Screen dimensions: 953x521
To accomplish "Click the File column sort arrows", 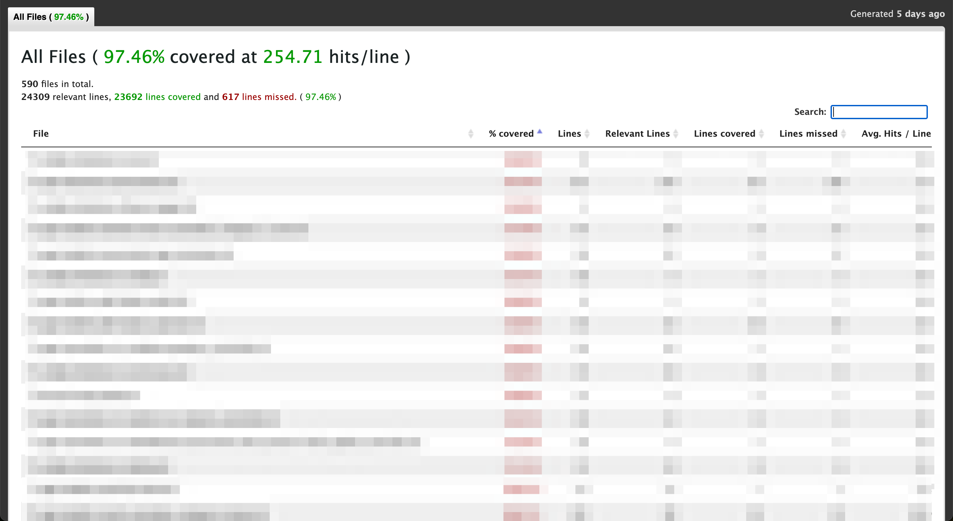I will coord(471,134).
